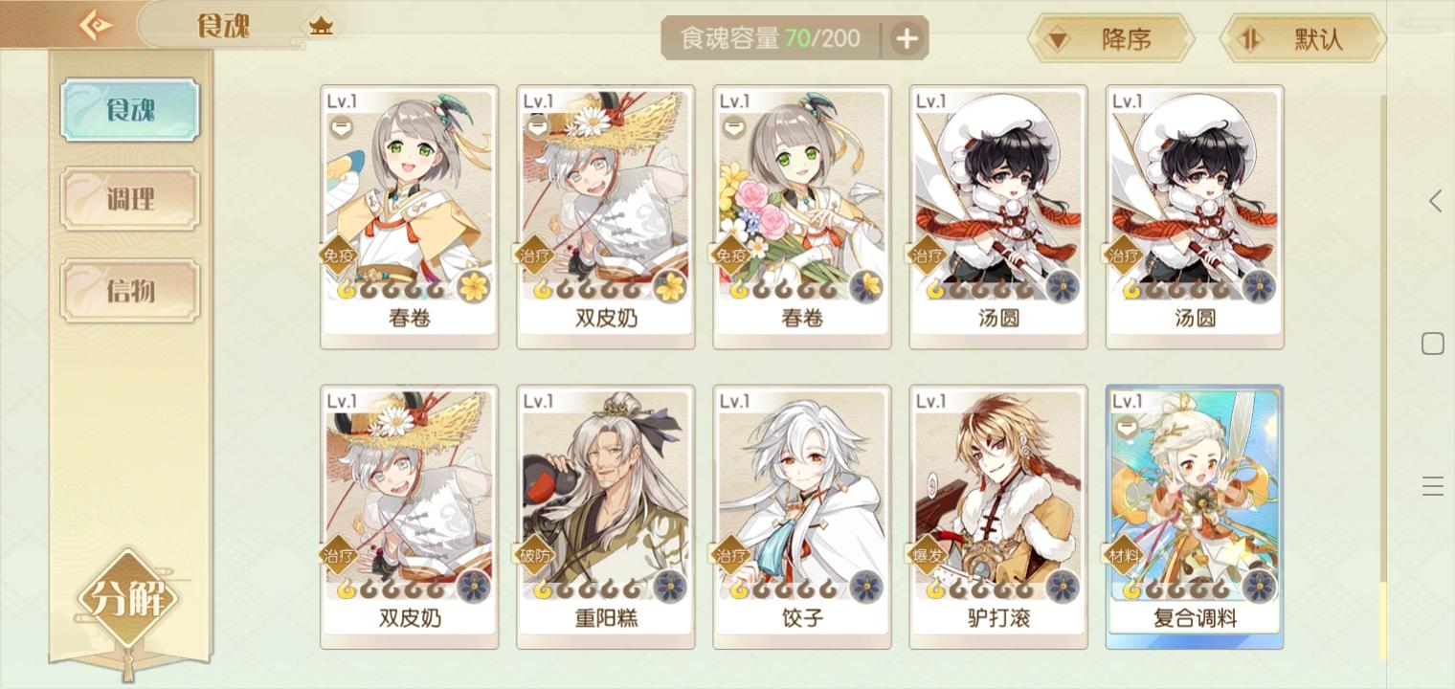1455x689 pixels.
Task: Click the yellow scrollbar thumb on the right
Action: point(1382,620)
